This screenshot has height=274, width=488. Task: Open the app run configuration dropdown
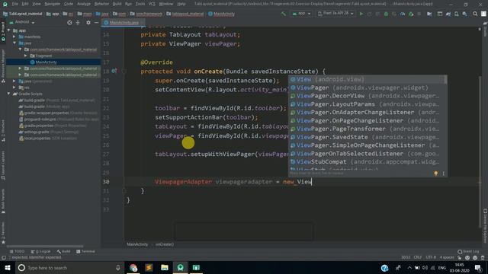click(x=301, y=14)
